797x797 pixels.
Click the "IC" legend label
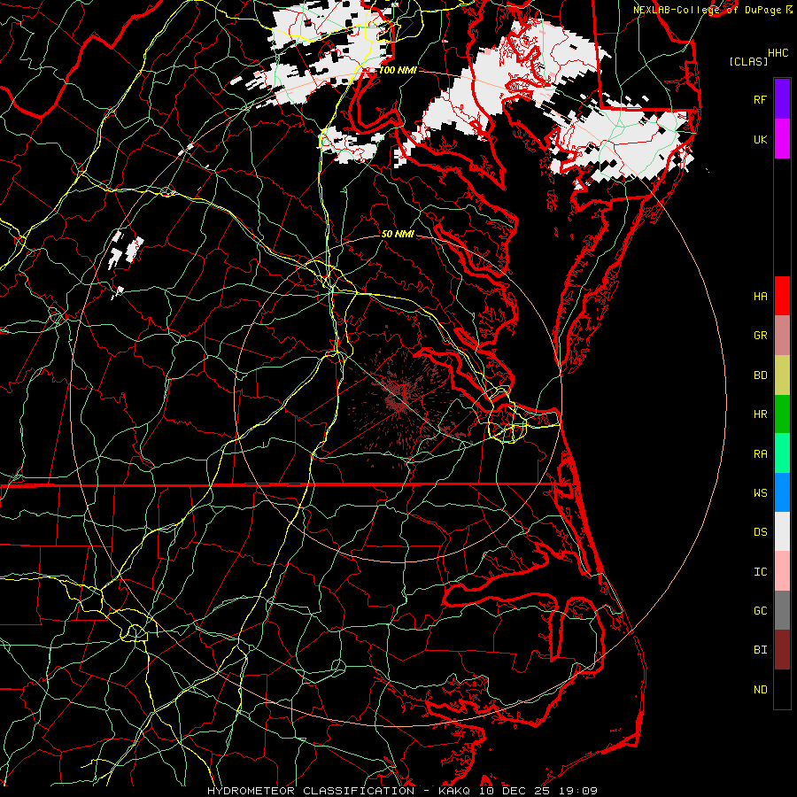click(x=760, y=572)
